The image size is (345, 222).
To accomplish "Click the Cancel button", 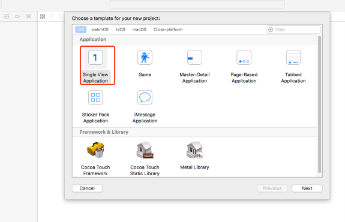I will 87,188.
